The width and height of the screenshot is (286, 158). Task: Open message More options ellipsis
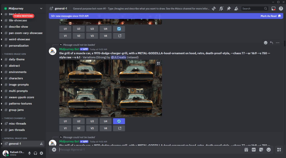(278, 43)
